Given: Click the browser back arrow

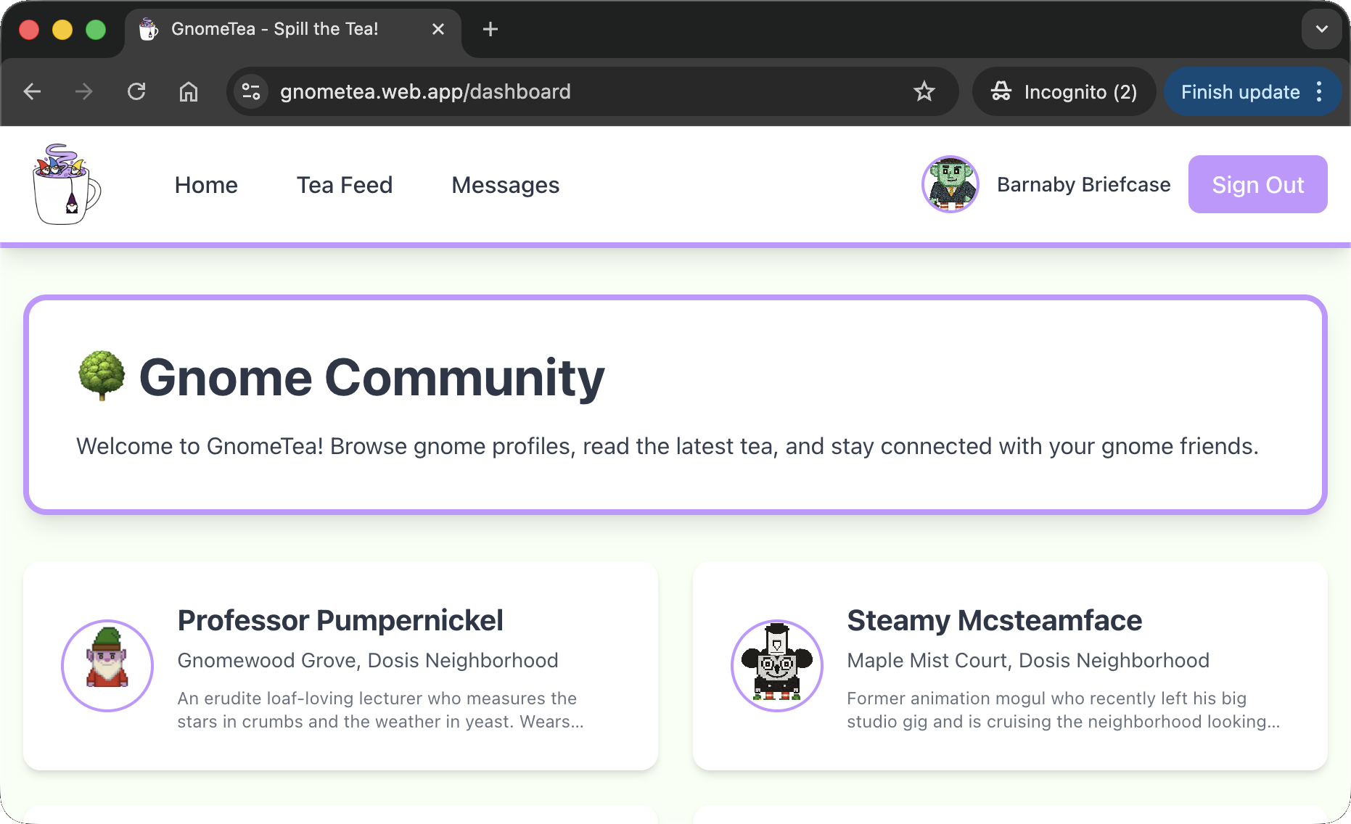Looking at the screenshot, I should pos(33,91).
